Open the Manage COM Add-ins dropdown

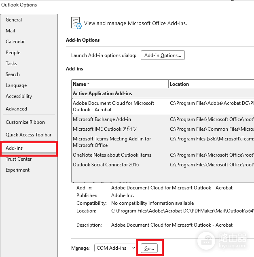[115, 248]
